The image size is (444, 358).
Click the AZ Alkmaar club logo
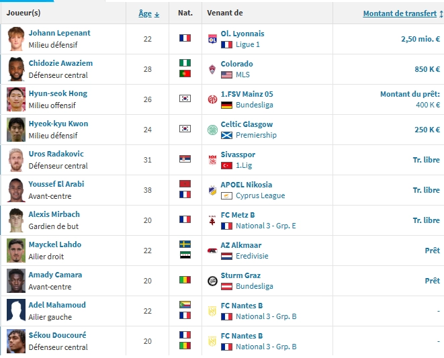point(212,251)
